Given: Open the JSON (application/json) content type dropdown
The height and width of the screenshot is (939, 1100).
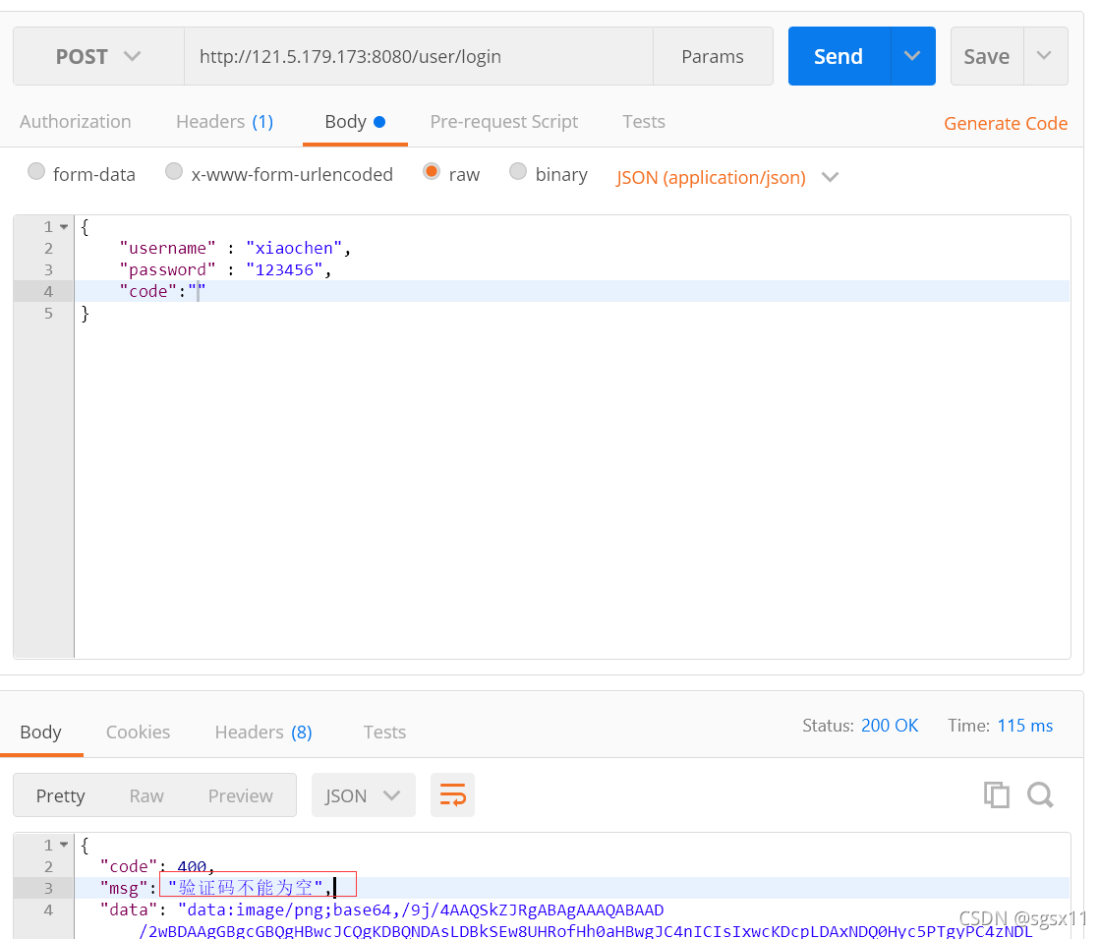Looking at the screenshot, I should (726, 178).
